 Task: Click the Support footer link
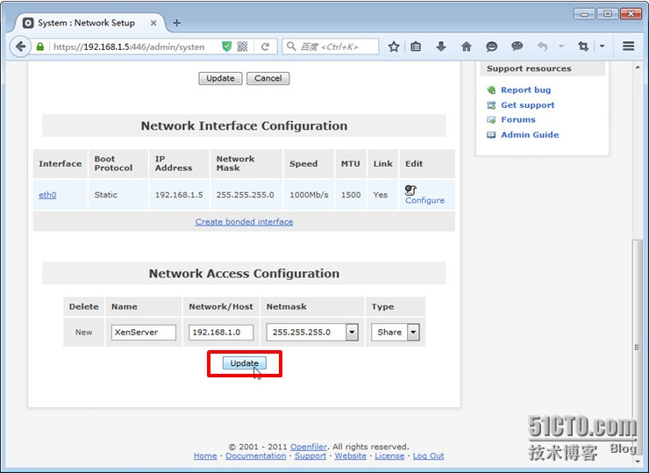310,456
